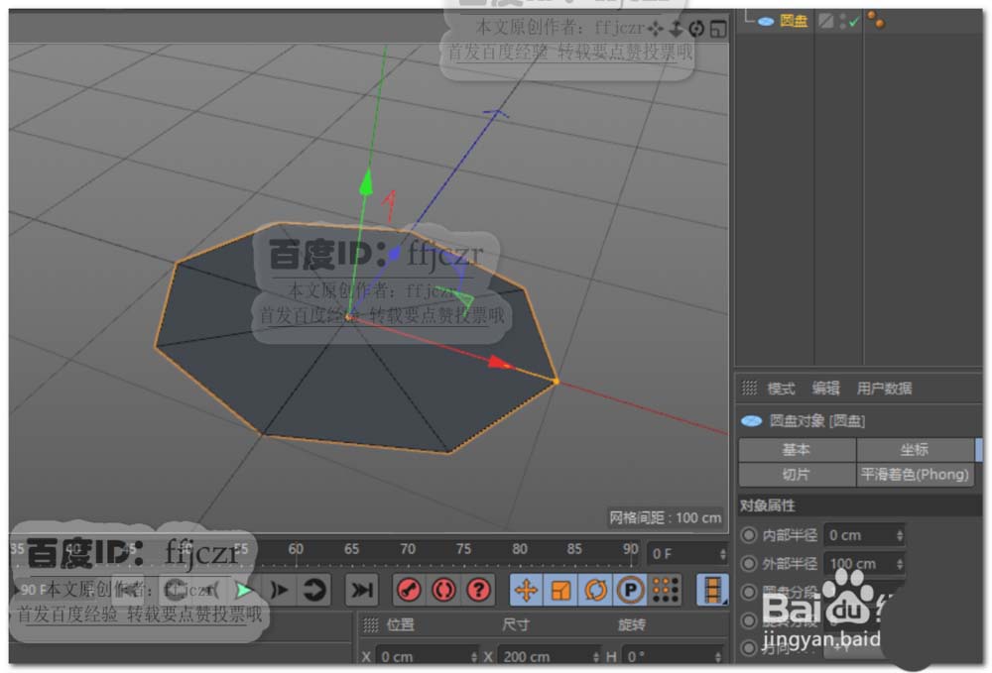Screen dimensions: 992x673
Task: Toggle the 圆盘 object enabled checkmark
Action: [853, 21]
